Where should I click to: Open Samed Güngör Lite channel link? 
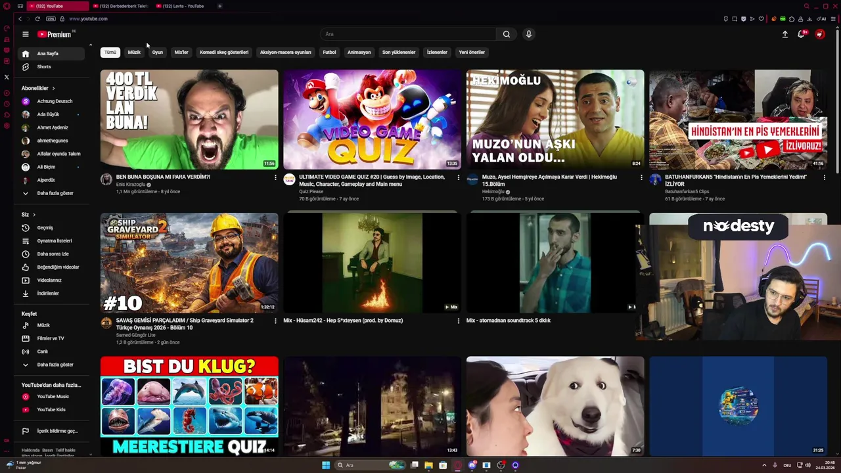pos(136,335)
